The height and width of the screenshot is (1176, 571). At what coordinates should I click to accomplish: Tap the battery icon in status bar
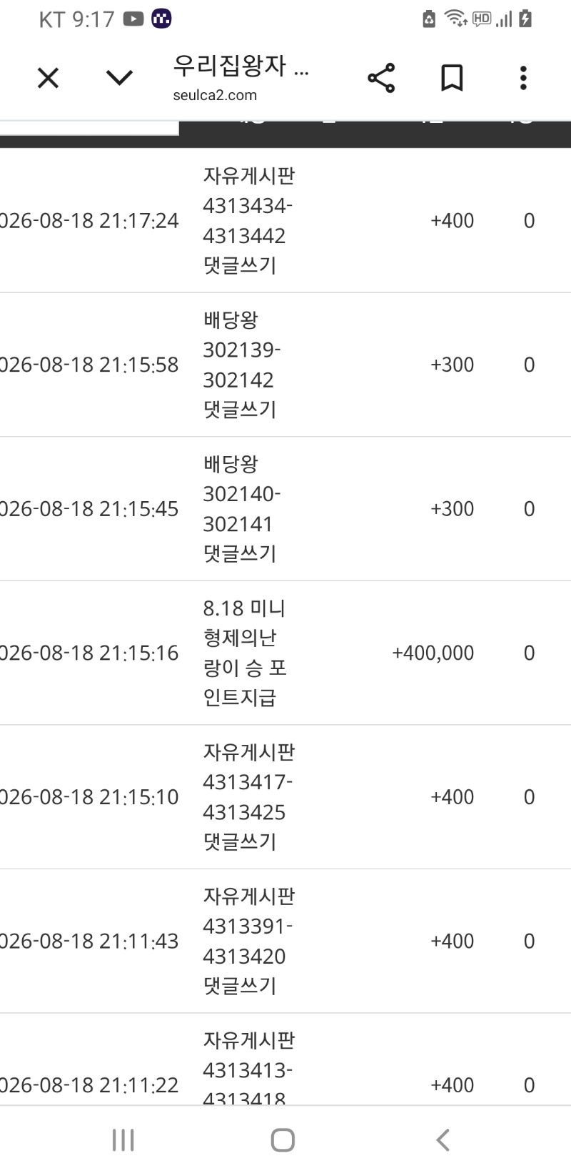525,19
